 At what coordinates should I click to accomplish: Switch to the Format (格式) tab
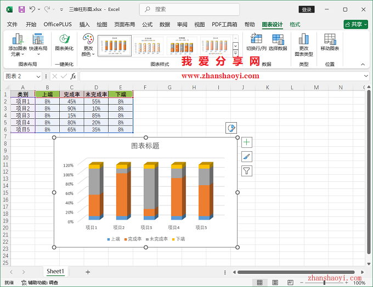point(295,25)
